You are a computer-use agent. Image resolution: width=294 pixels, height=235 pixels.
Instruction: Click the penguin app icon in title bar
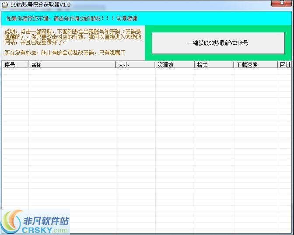pyautogui.click(x=4, y=4)
